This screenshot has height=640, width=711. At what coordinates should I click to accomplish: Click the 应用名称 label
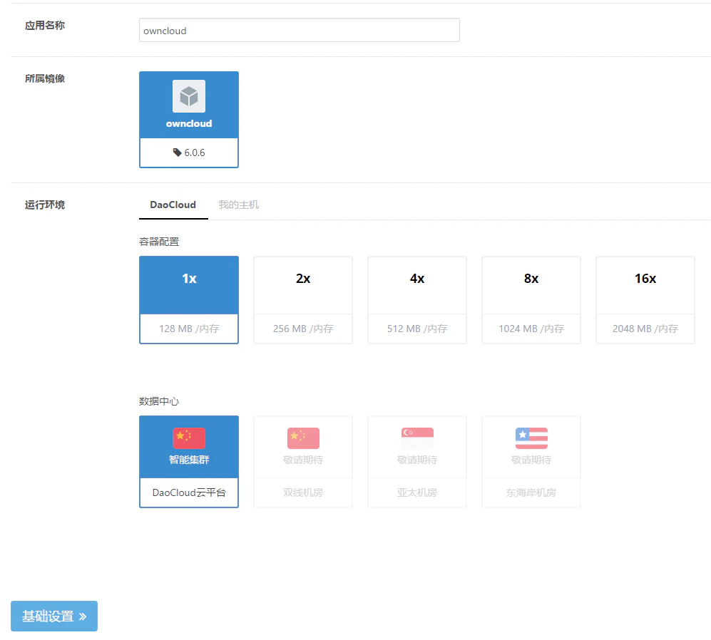[x=45, y=26]
